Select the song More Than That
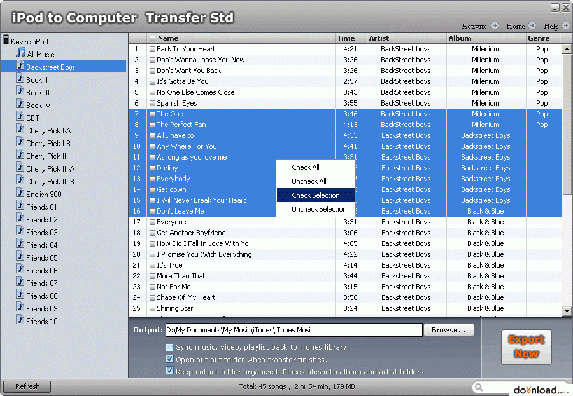The width and height of the screenshot is (573, 396). (x=181, y=276)
